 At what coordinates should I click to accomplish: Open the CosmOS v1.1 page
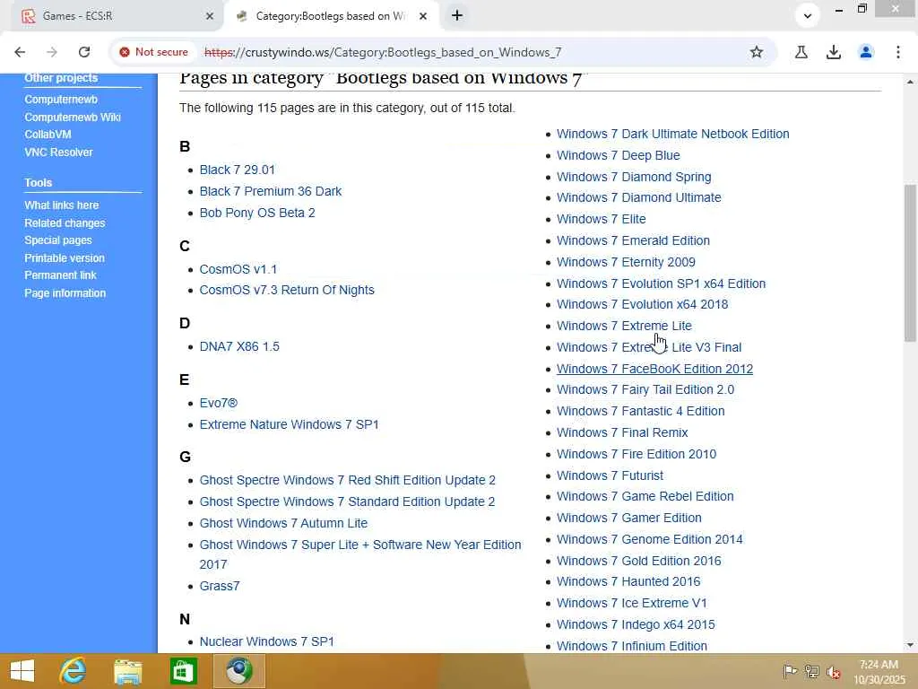pyautogui.click(x=238, y=269)
